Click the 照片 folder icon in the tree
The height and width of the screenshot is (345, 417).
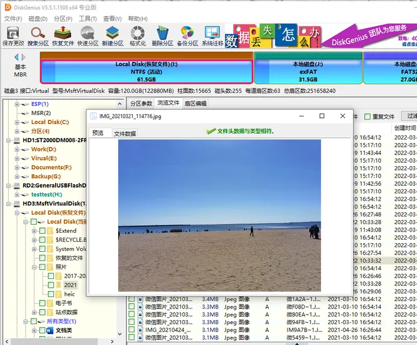point(50,267)
